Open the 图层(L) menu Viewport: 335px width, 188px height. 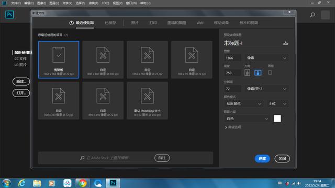(54, 3)
